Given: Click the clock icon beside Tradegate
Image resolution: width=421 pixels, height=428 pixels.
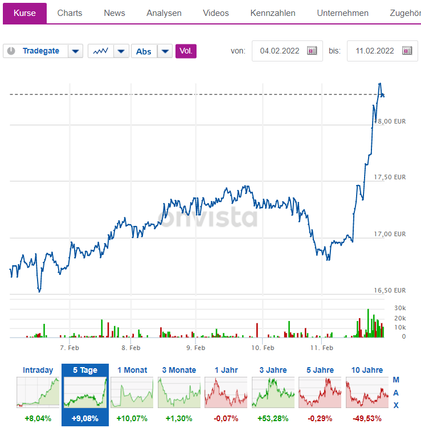Looking at the screenshot, I should click(10, 51).
